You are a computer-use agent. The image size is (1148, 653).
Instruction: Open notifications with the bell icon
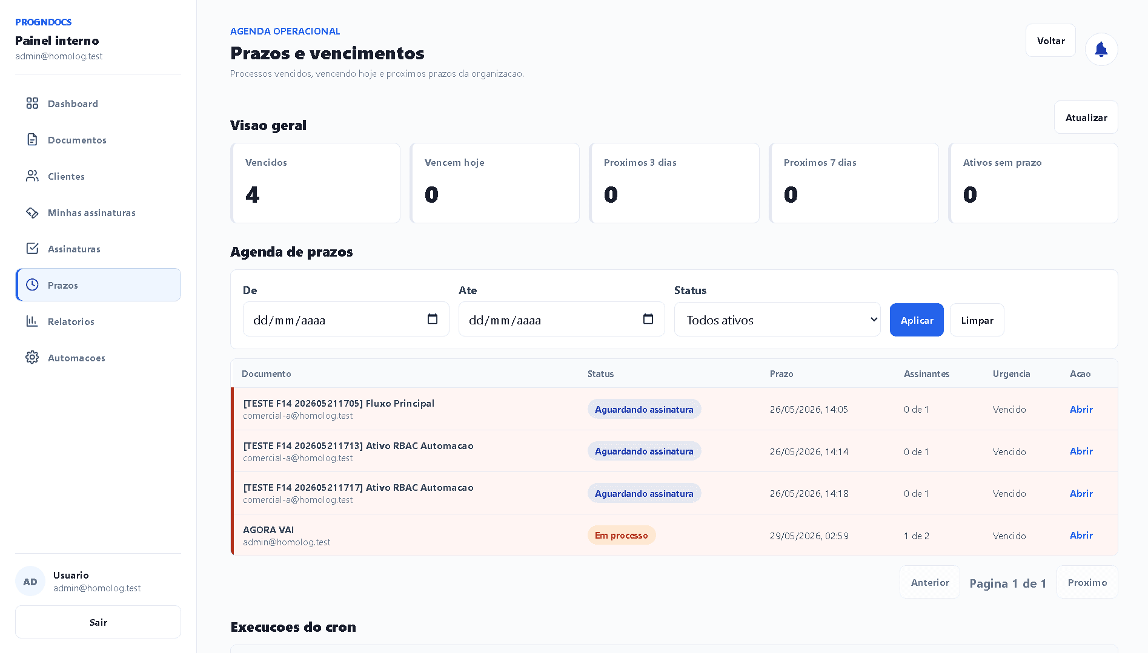(x=1101, y=50)
